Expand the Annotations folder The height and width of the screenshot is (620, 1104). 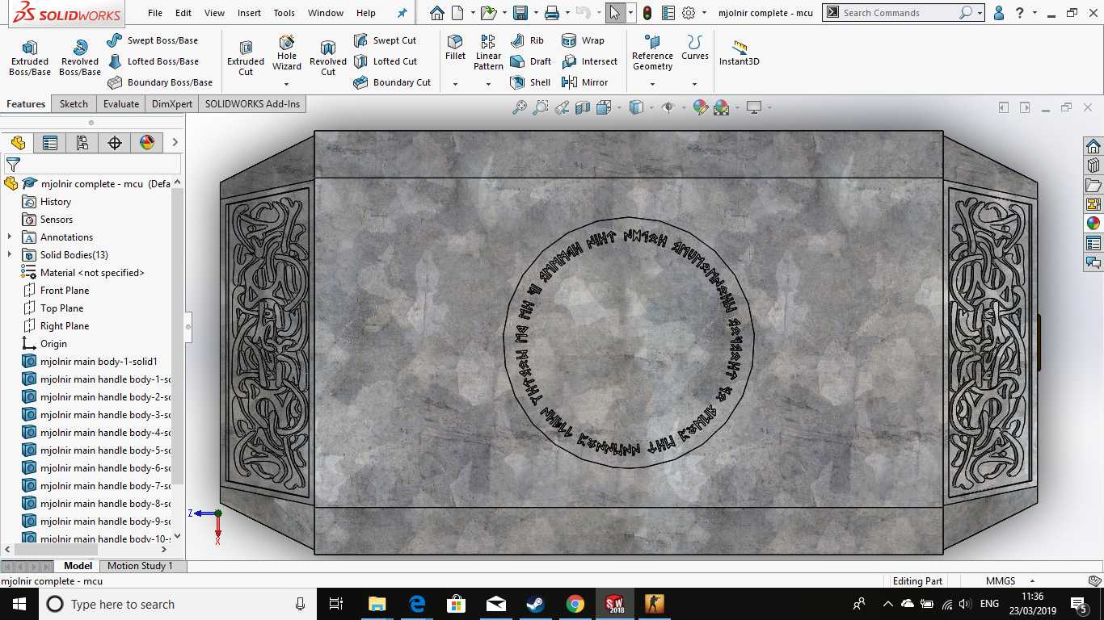(10, 237)
